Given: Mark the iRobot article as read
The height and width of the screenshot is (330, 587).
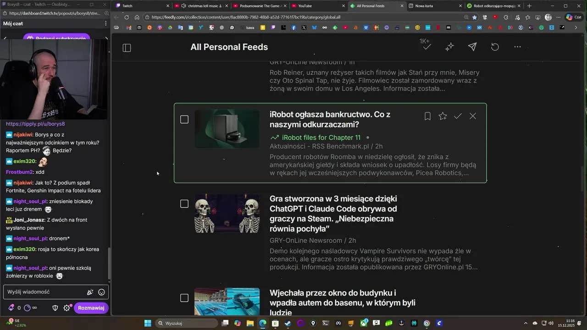Looking at the screenshot, I should (458, 116).
